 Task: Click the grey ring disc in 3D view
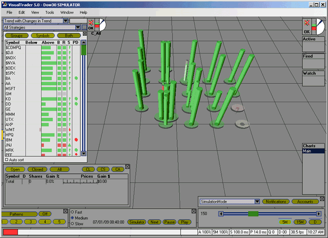242,124
